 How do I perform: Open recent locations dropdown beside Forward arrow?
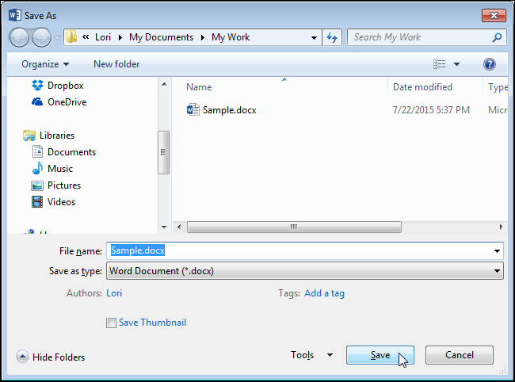(x=58, y=38)
